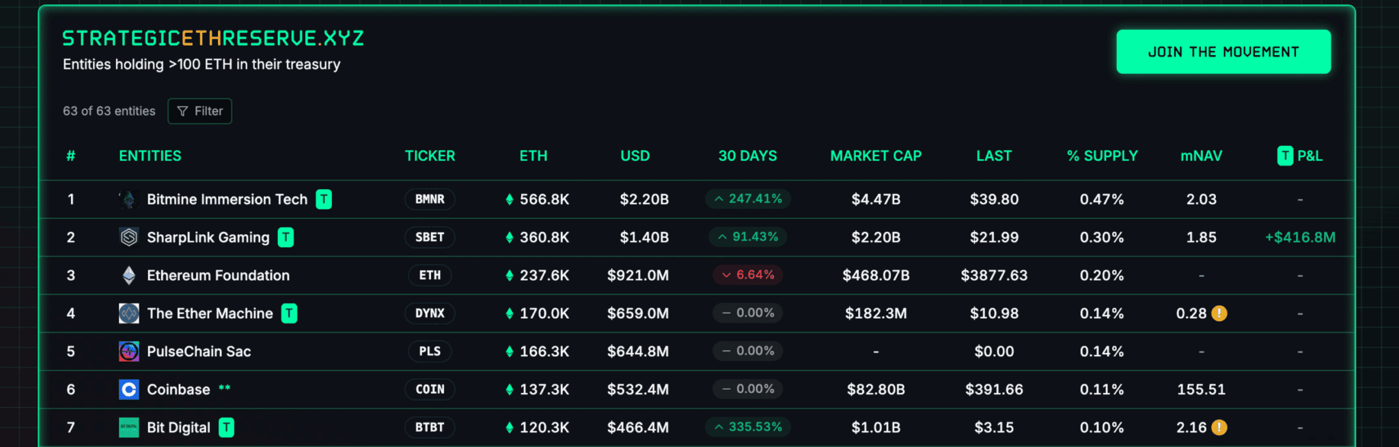
Task: Click the PLS ticker pill
Action: [430, 351]
